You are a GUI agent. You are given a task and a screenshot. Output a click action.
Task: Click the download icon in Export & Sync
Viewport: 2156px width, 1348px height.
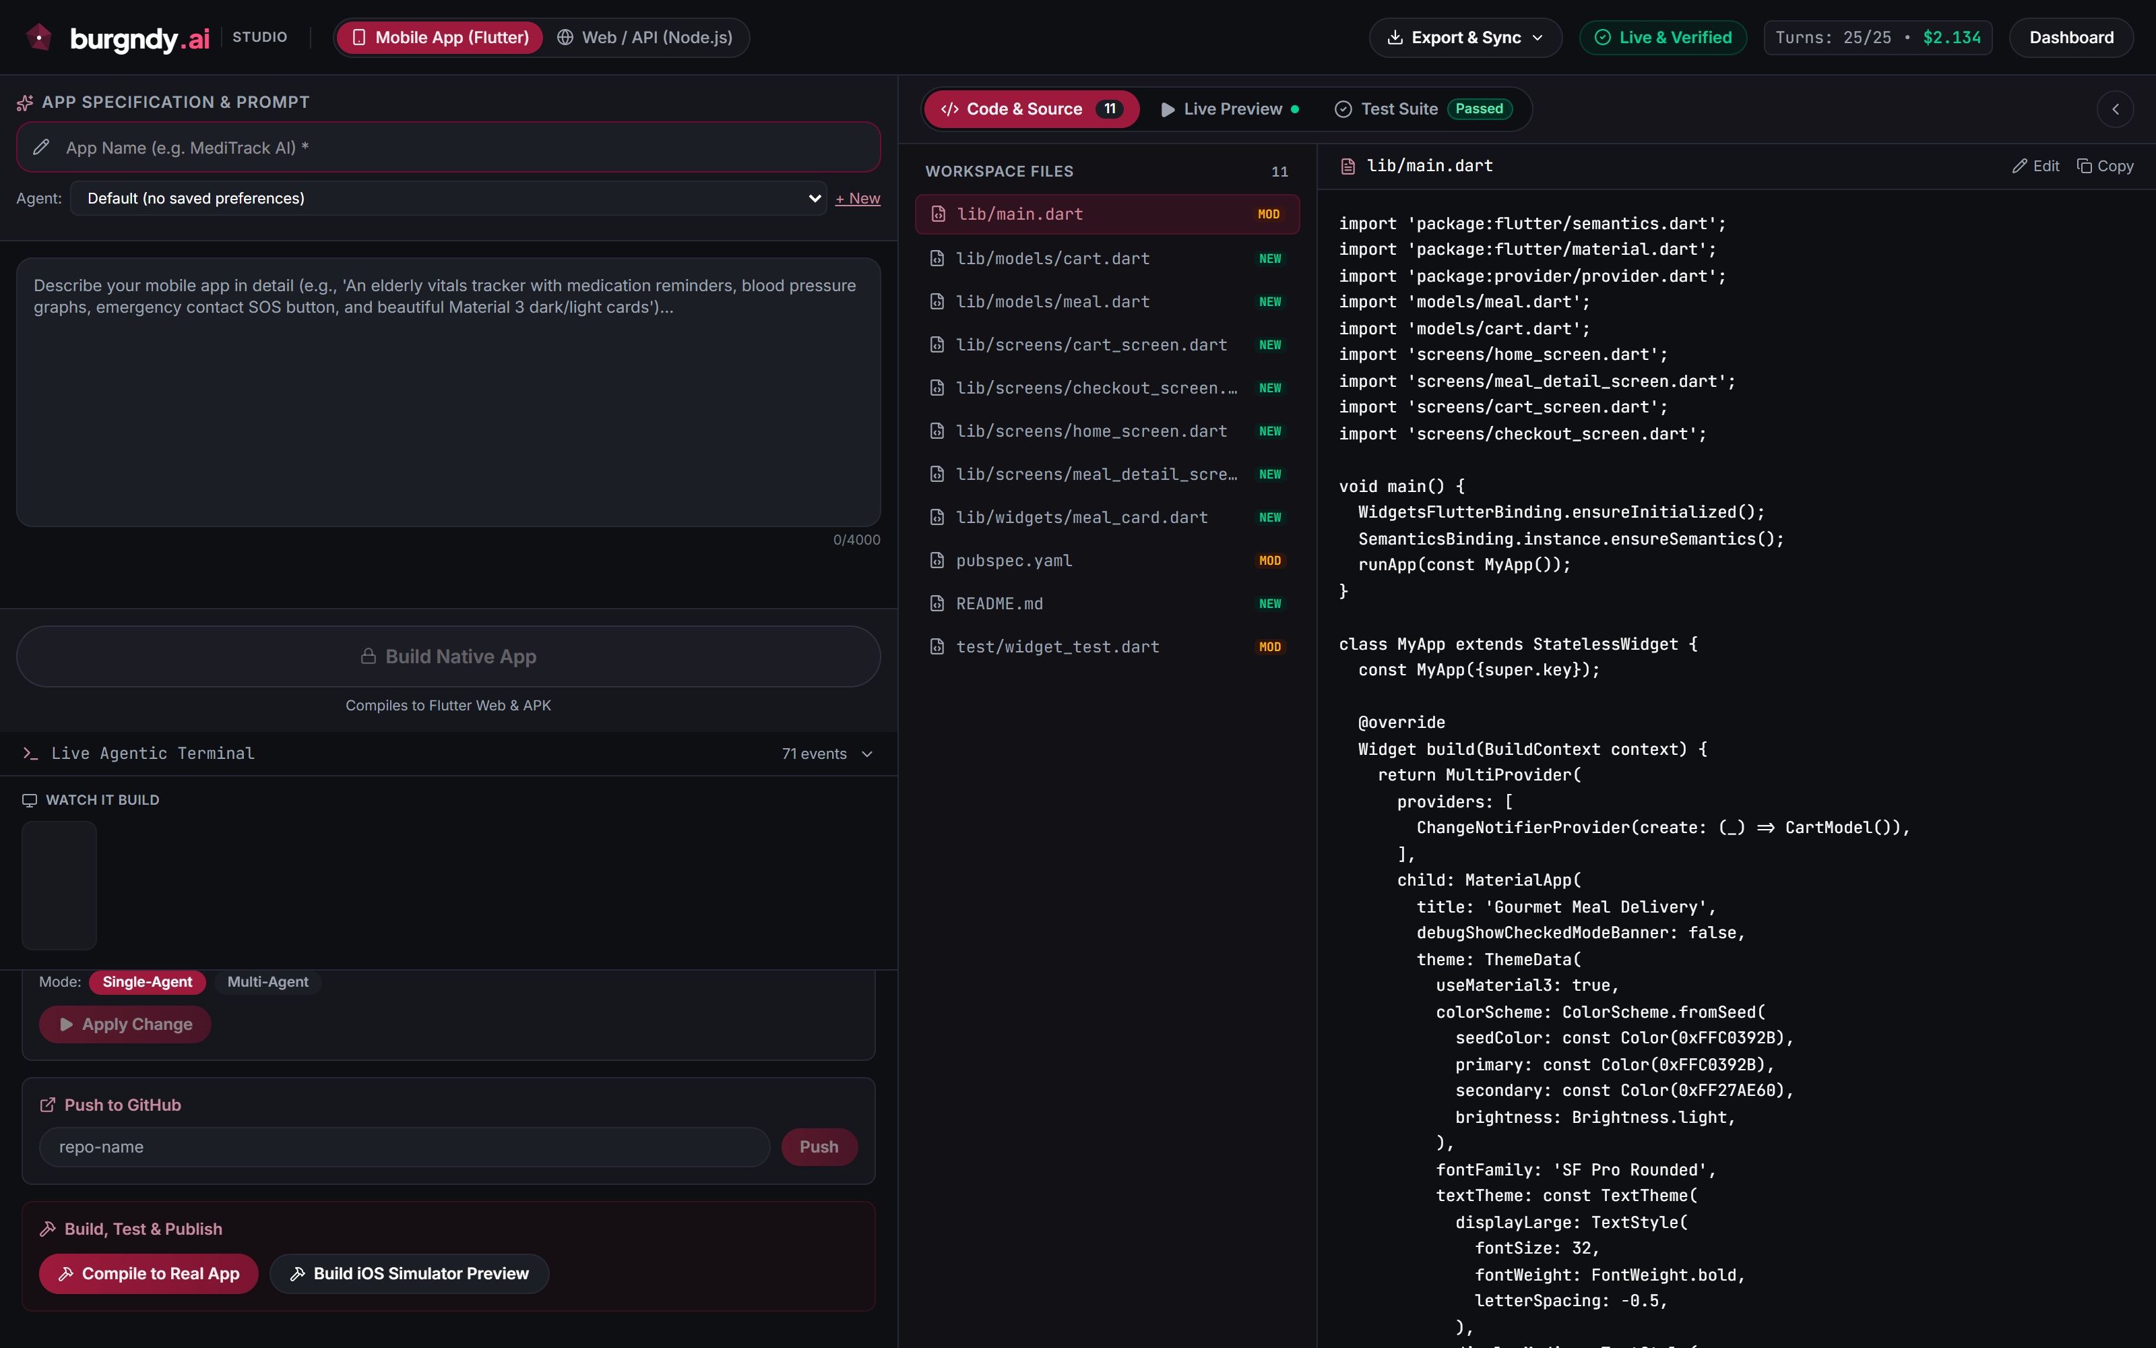coord(1395,38)
